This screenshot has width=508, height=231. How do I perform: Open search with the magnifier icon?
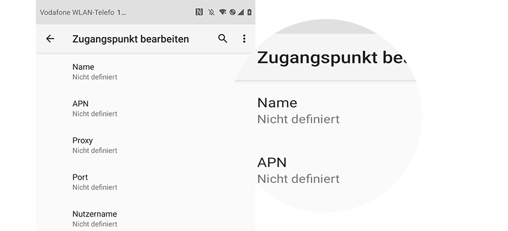223,39
